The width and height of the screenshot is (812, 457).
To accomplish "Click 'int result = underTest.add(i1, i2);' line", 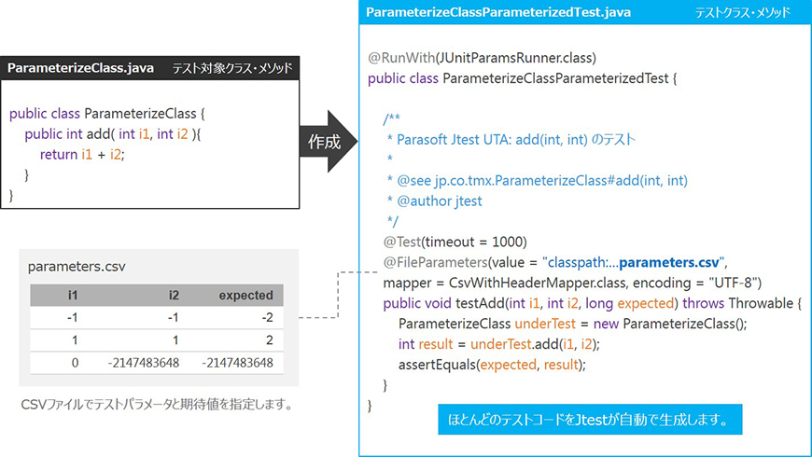I will pos(499,344).
